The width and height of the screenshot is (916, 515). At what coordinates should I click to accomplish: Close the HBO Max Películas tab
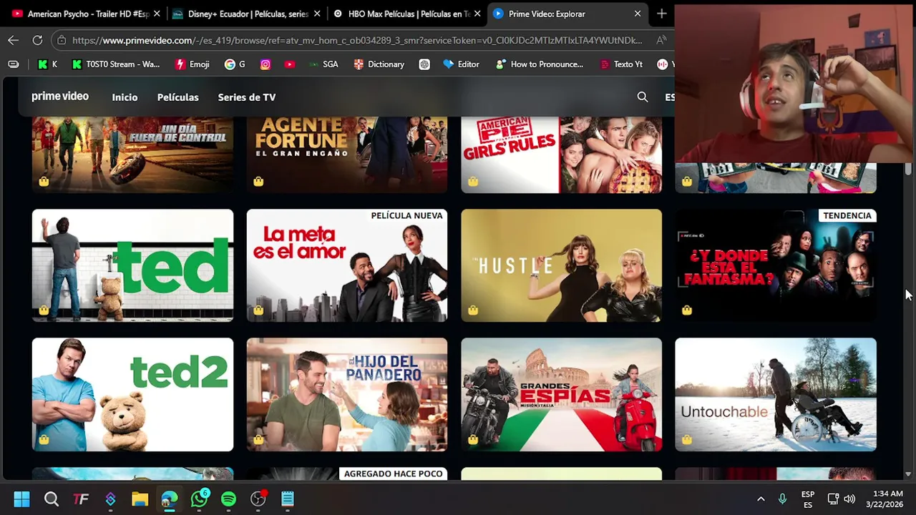[x=477, y=14]
